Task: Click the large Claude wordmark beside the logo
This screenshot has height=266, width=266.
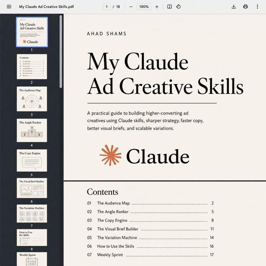Action: click(158, 156)
